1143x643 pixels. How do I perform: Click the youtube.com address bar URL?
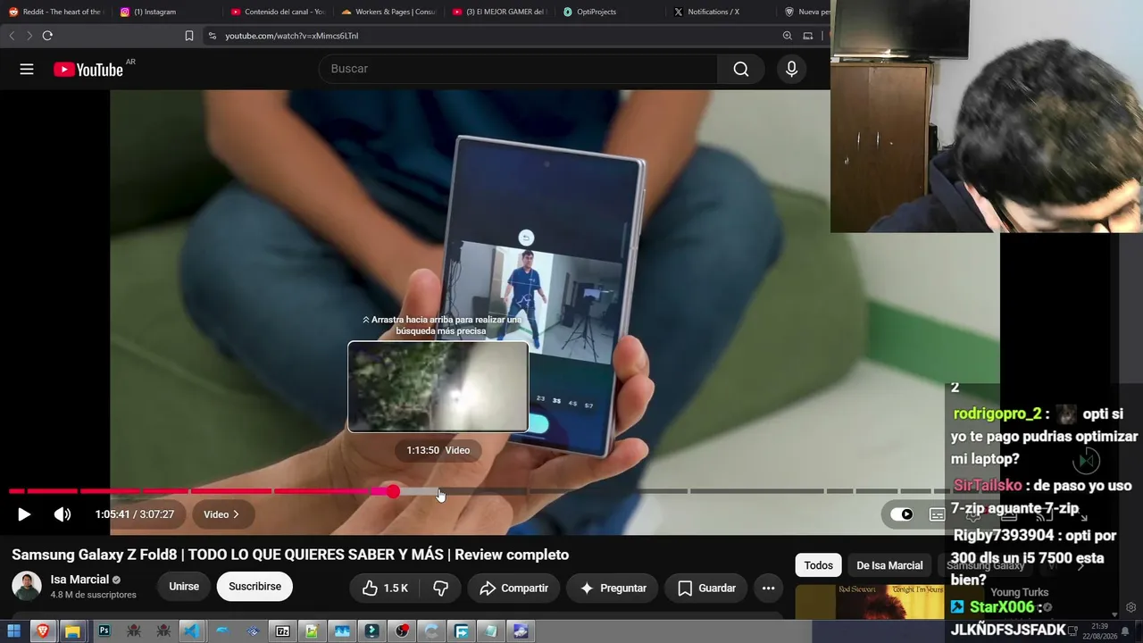click(x=292, y=36)
